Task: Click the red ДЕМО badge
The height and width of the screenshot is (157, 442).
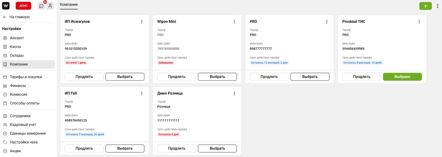Action: [23, 6]
